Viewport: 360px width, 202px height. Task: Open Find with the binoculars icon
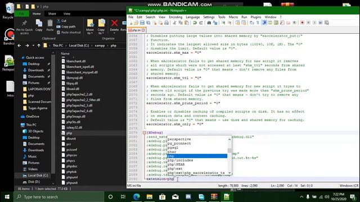[x=209, y=22]
